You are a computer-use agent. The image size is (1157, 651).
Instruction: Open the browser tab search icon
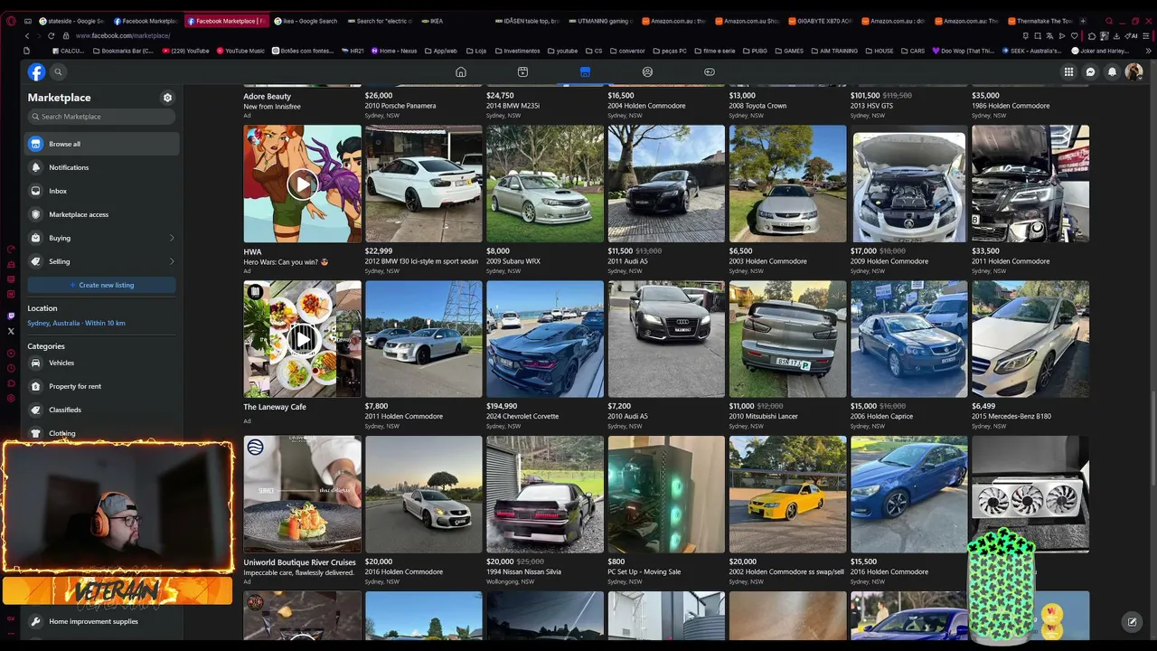click(x=1109, y=21)
